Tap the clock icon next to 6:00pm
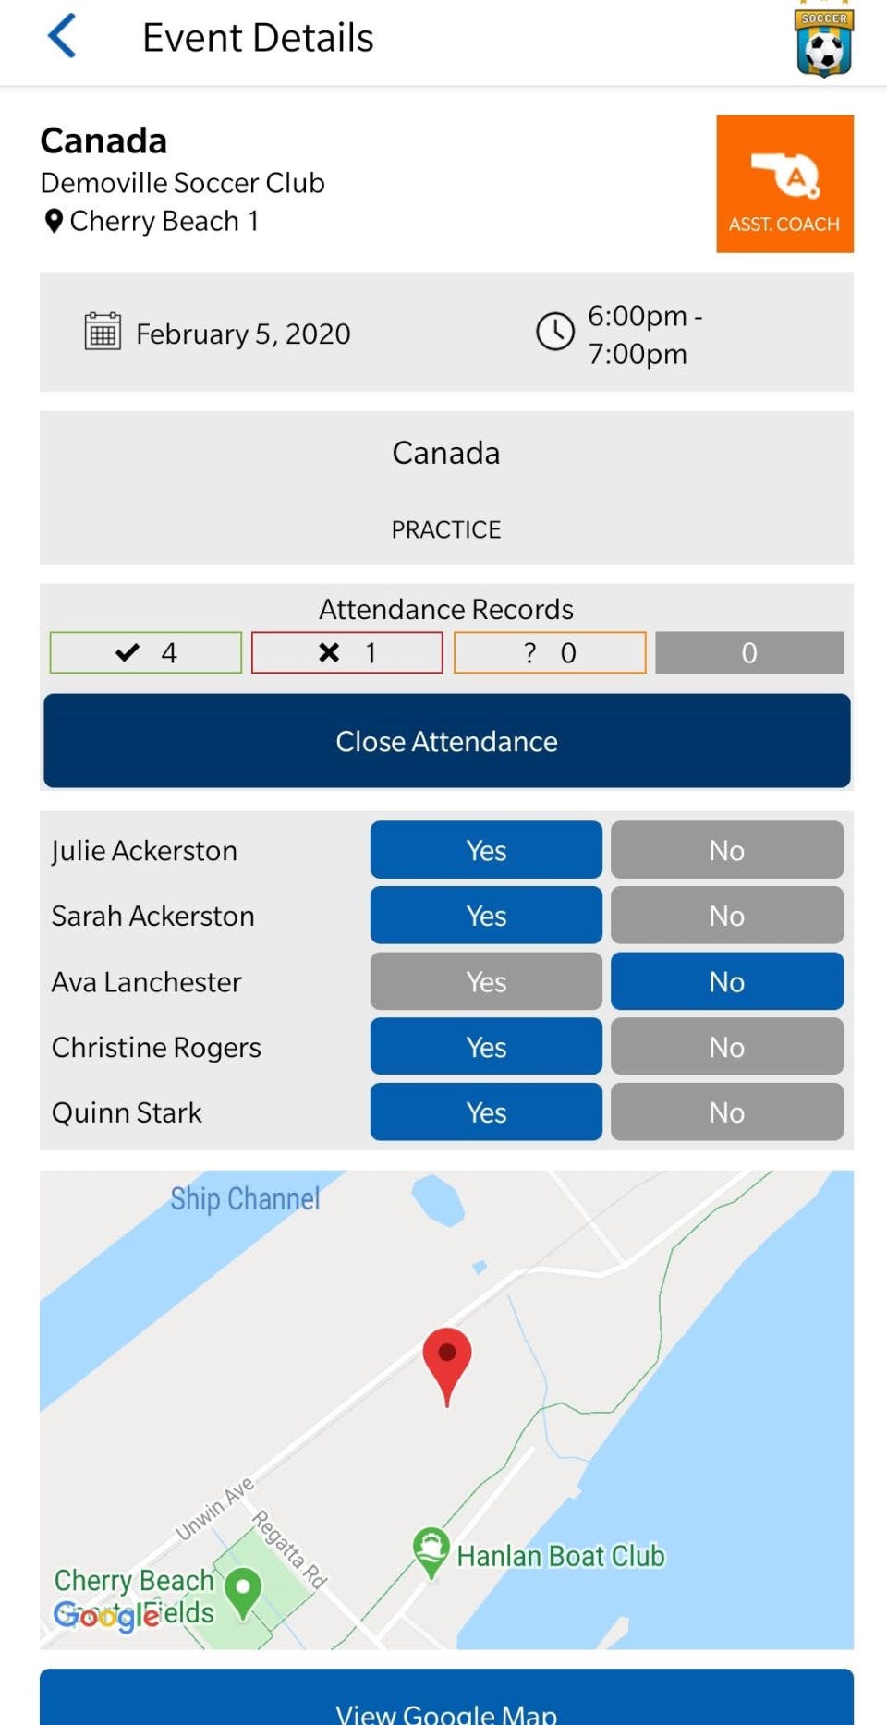 click(555, 332)
